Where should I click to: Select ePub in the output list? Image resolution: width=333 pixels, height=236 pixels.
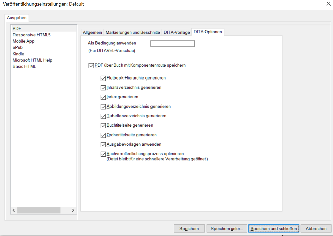[x=18, y=47]
